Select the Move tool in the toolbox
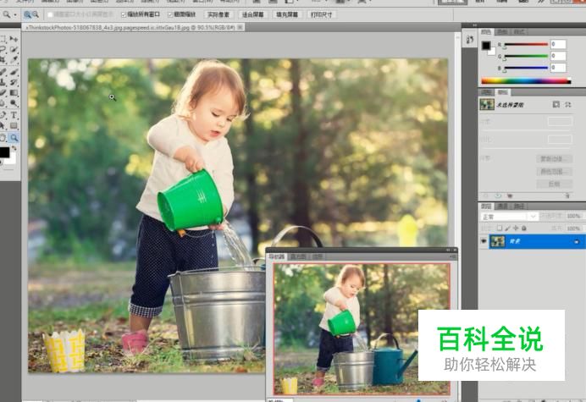 click(14, 39)
